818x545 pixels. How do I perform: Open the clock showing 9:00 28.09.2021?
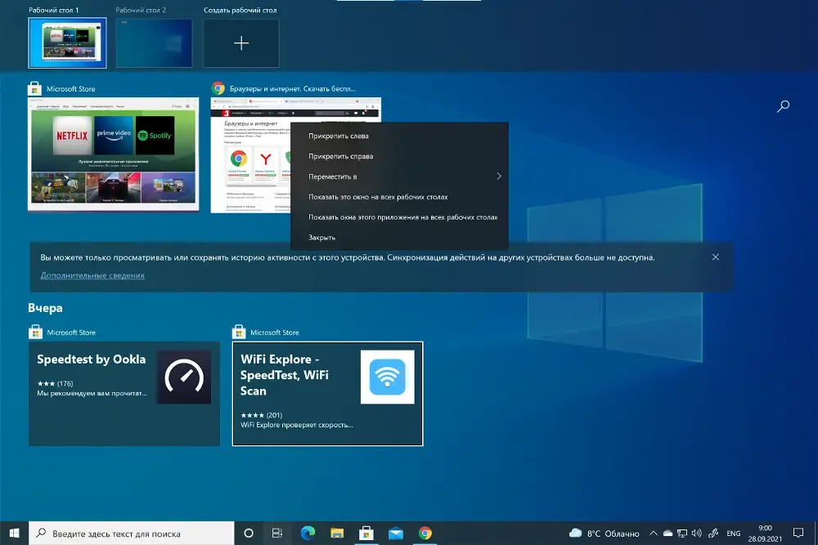pyautogui.click(x=765, y=533)
